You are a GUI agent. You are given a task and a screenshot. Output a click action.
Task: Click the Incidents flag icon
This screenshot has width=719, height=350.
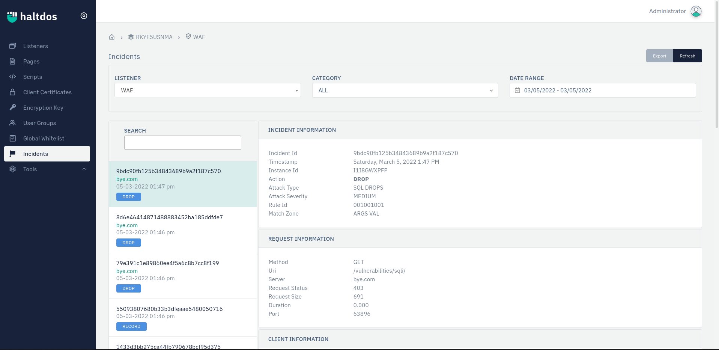13,154
